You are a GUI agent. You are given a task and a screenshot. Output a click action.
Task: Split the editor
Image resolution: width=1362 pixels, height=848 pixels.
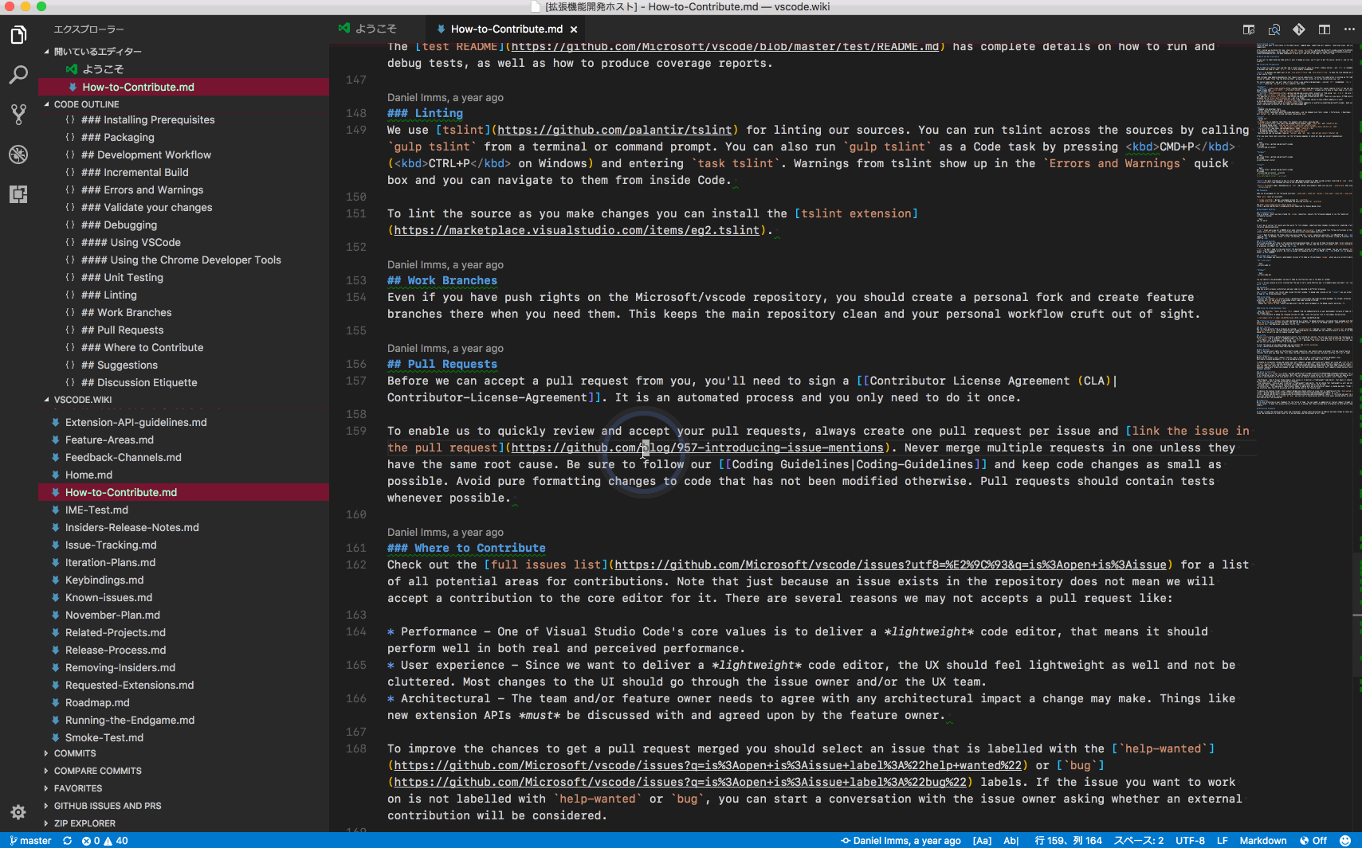click(x=1325, y=29)
